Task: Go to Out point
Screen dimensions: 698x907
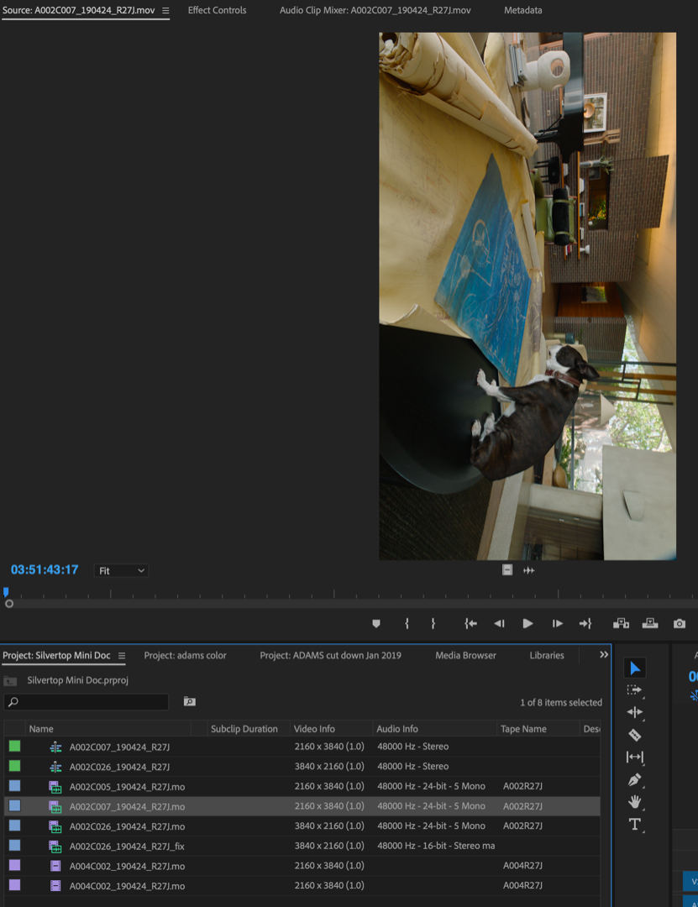Action: tap(585, 623)
